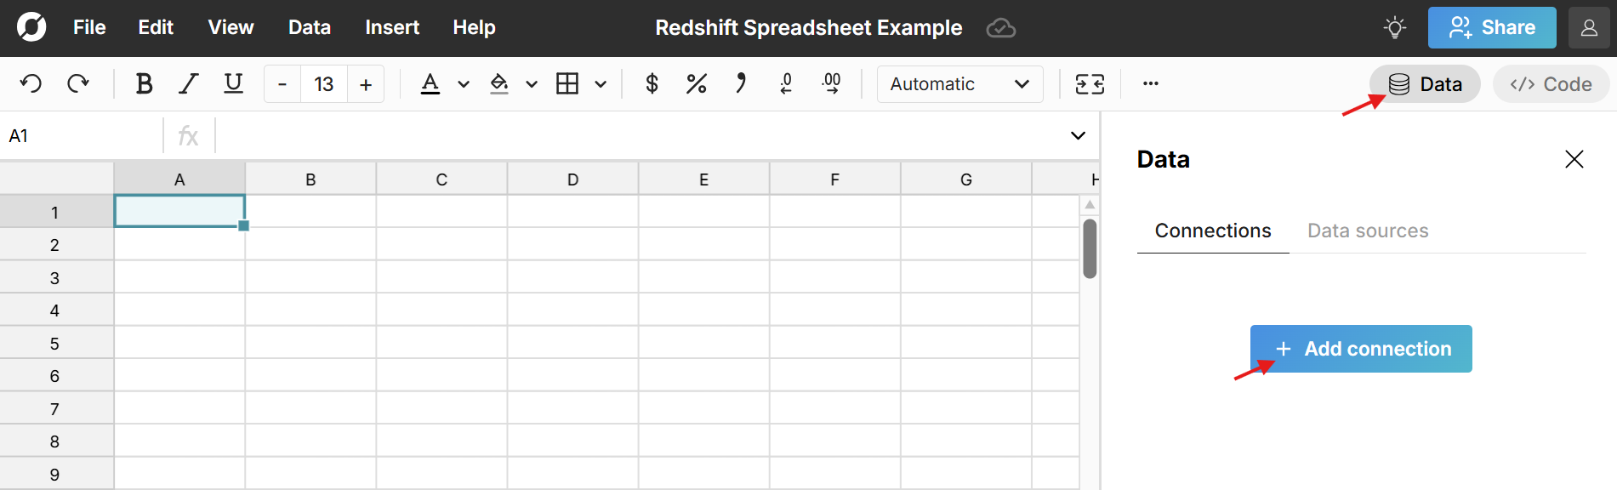This screenshot has width=1617, height=490.
Task: Toggle italic formatting
Action: click(x=188, y=83)
